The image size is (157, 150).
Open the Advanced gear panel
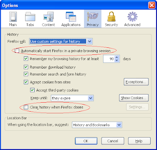(132, 19)
